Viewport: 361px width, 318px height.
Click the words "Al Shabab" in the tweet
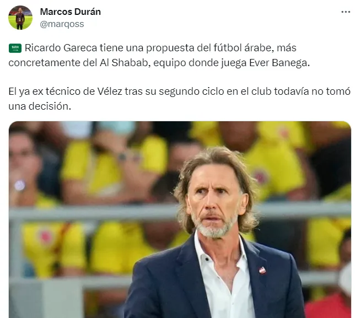[x=125, y=63]
